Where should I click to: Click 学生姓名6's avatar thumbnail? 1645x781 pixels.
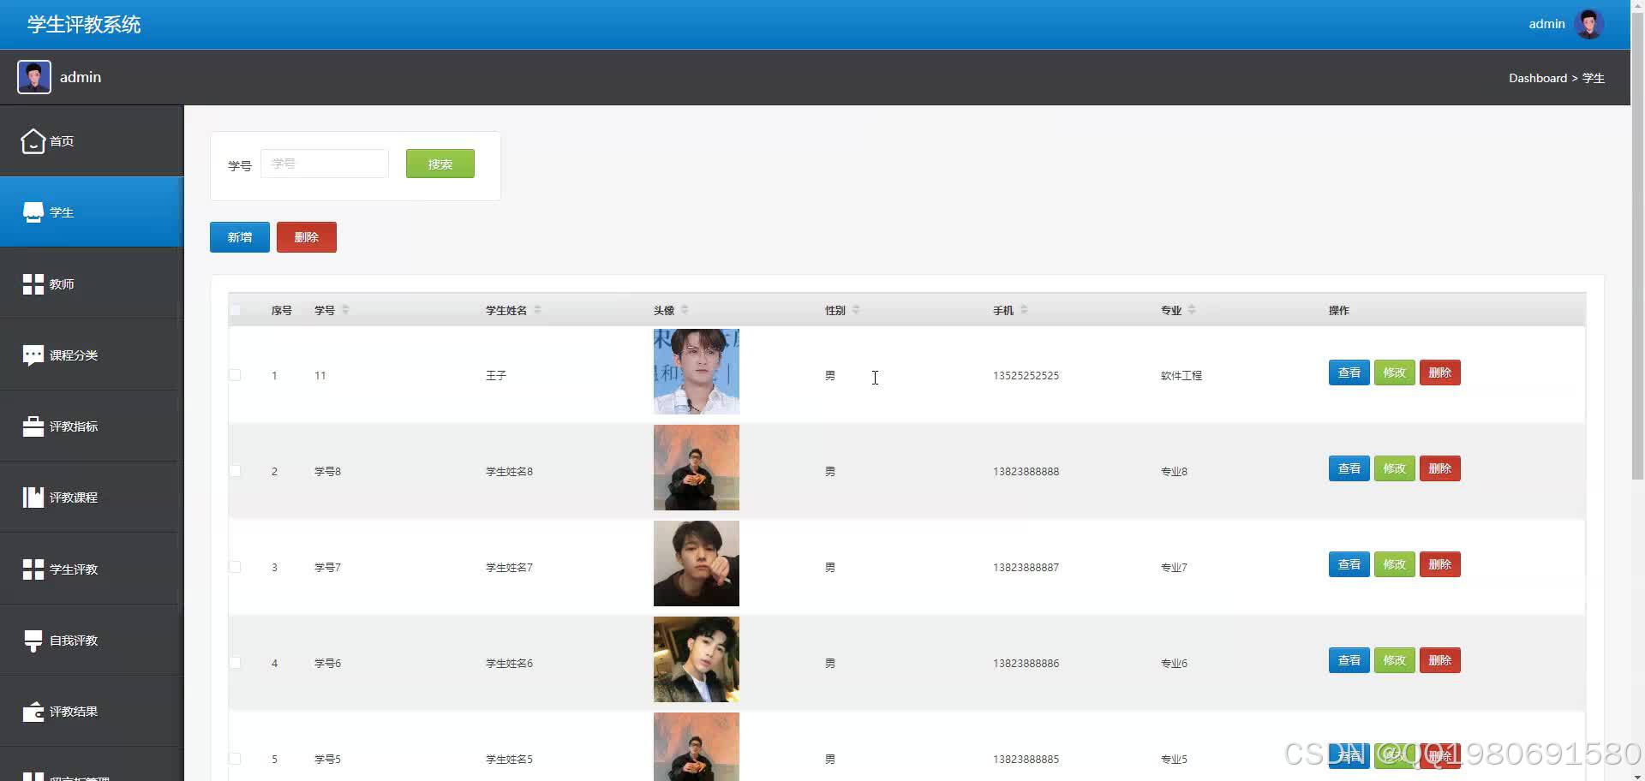pos(697,659)
